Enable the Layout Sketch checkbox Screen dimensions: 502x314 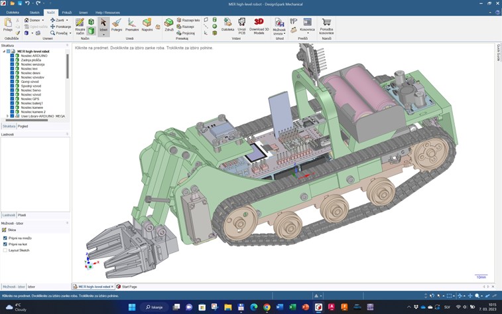[5, 250]
